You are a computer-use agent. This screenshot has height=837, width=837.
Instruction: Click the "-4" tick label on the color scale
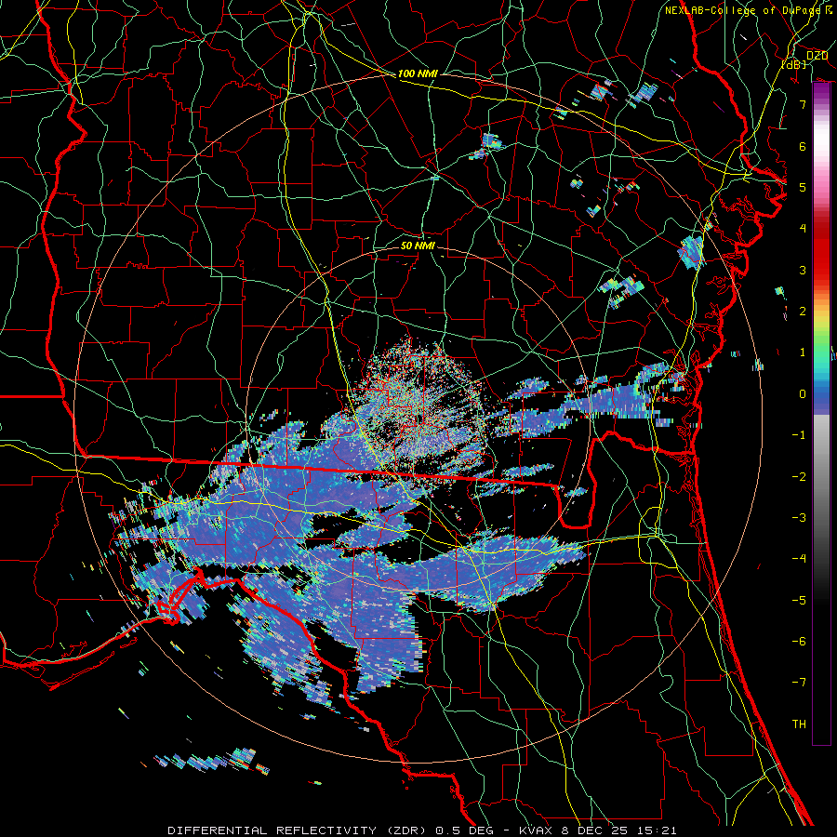[799, 559]
